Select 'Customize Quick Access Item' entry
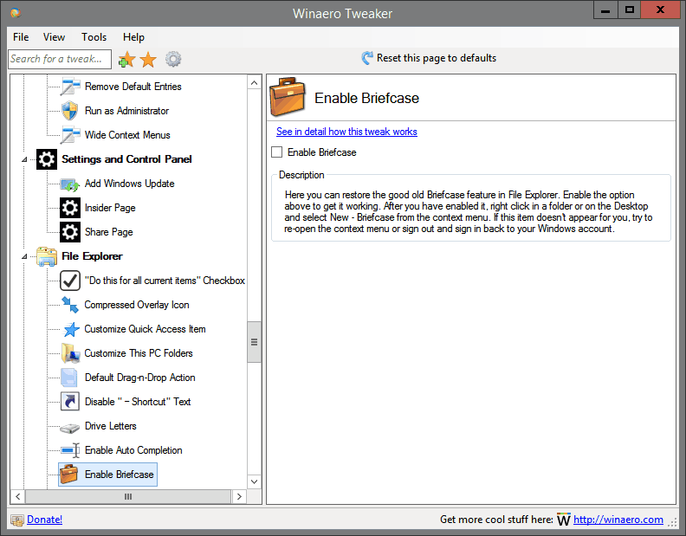686x536 pixels. pyautogui.click(x=145, y=329)
